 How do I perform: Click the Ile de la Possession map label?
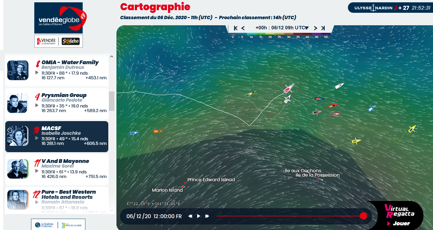317,175
